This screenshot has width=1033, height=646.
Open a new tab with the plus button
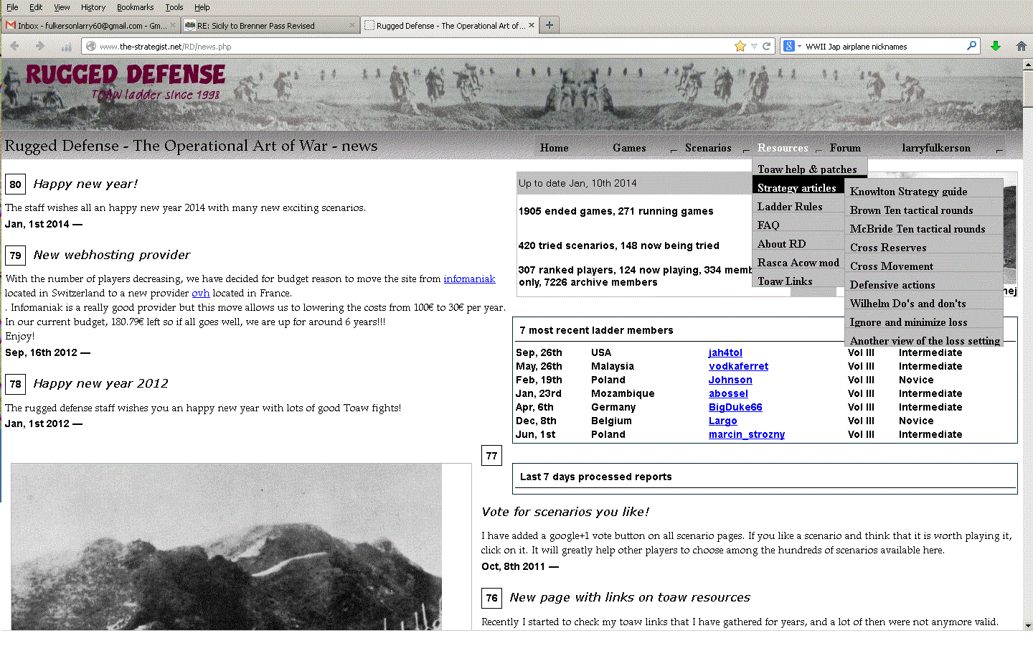click(x=549, y=25)
